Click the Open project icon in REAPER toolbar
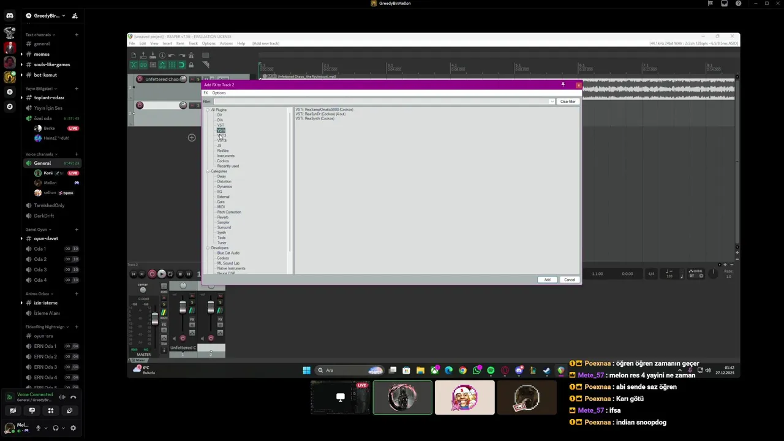Screen dimensions: 784x441 [143, 55]
